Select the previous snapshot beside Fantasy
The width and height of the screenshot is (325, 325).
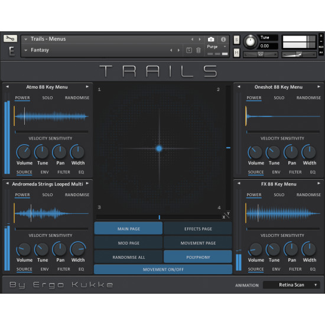pyautogui.click(x=171, y=50)
